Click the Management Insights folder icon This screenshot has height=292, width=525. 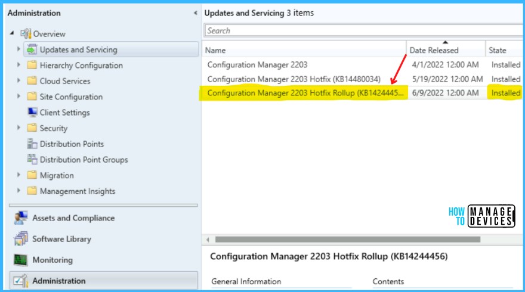click(32, 191)
